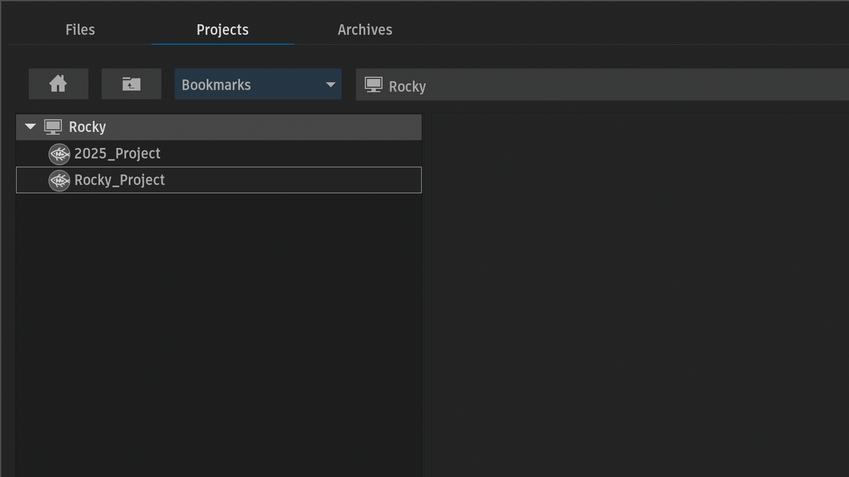Select the Rocky_Project entry name
The image size is (849, 477).
click(119, 180)
